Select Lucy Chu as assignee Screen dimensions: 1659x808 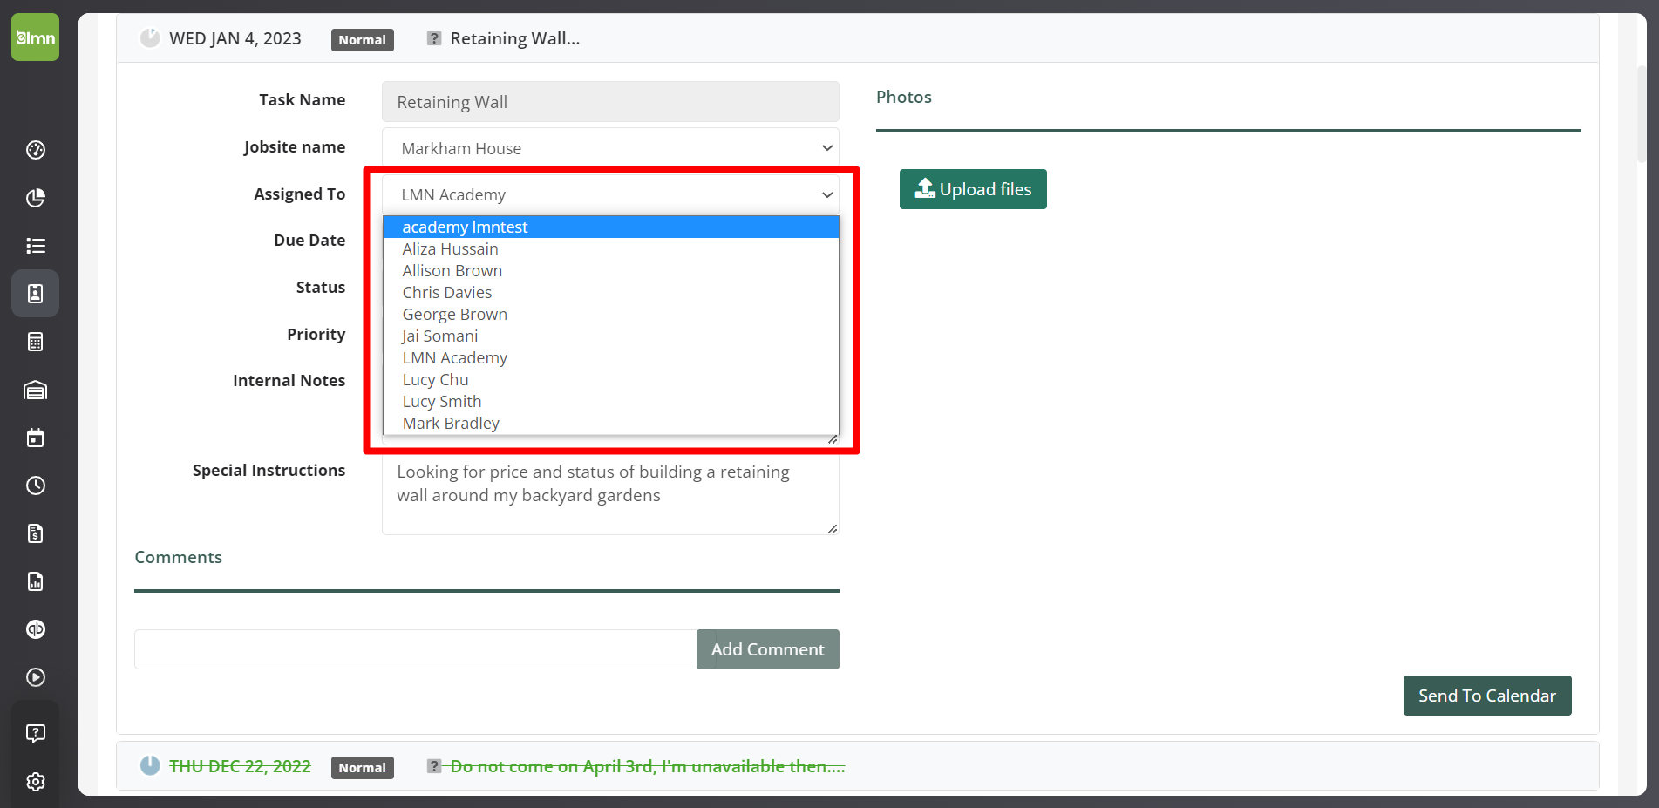click(x=610, y=379)
